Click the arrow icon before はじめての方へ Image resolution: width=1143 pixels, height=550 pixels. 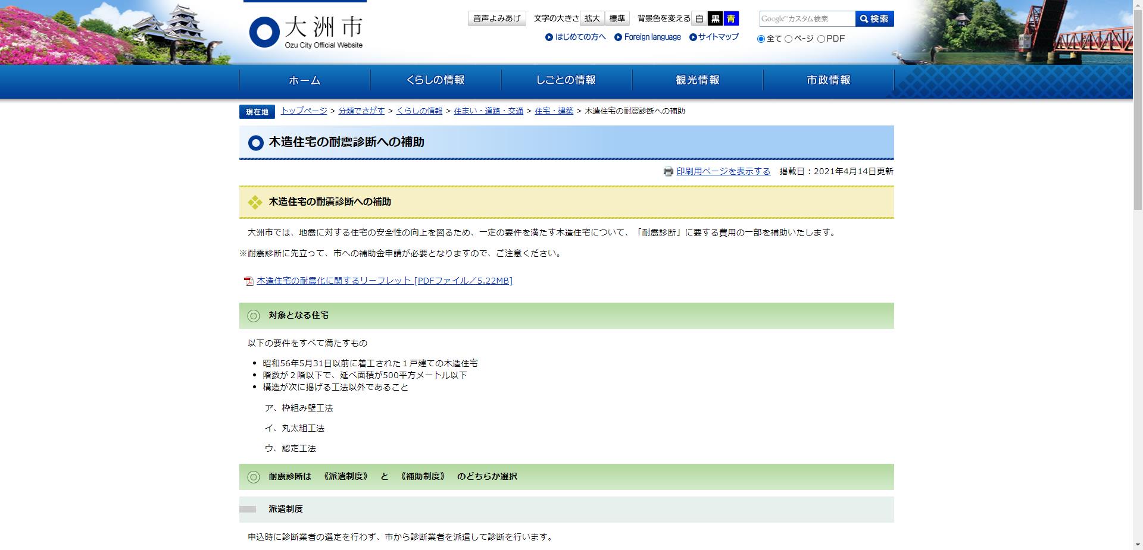point(549,37)
